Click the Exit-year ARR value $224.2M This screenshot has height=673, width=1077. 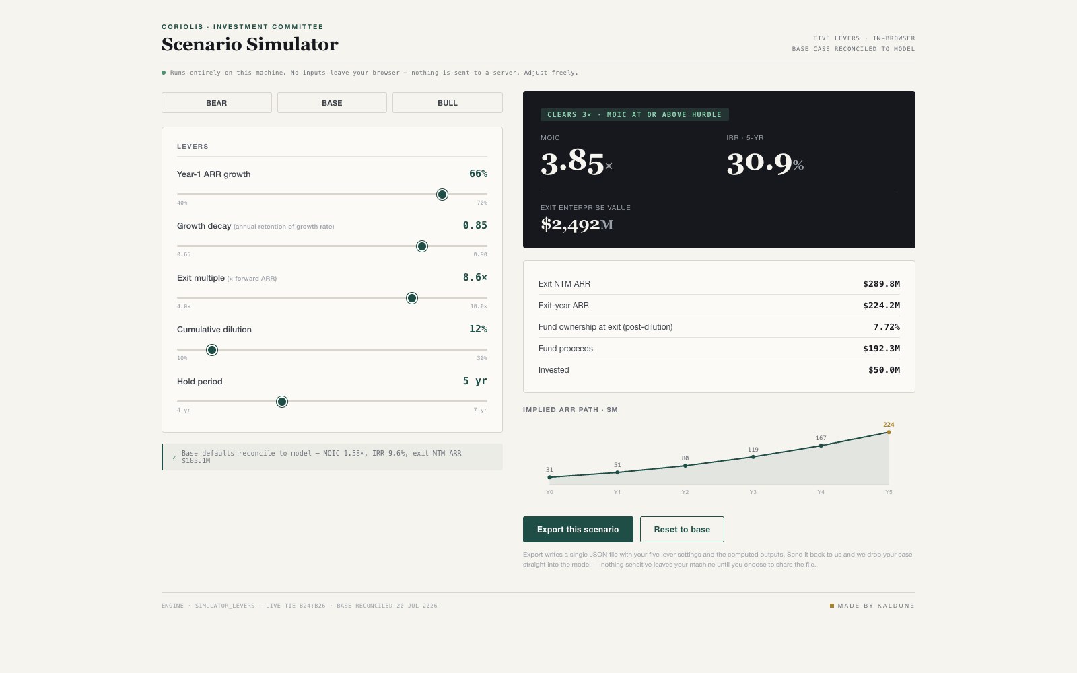pos(881,306)
